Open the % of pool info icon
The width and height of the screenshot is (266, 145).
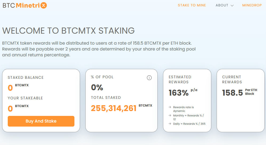pyautogui.click(x=149, y=78)
